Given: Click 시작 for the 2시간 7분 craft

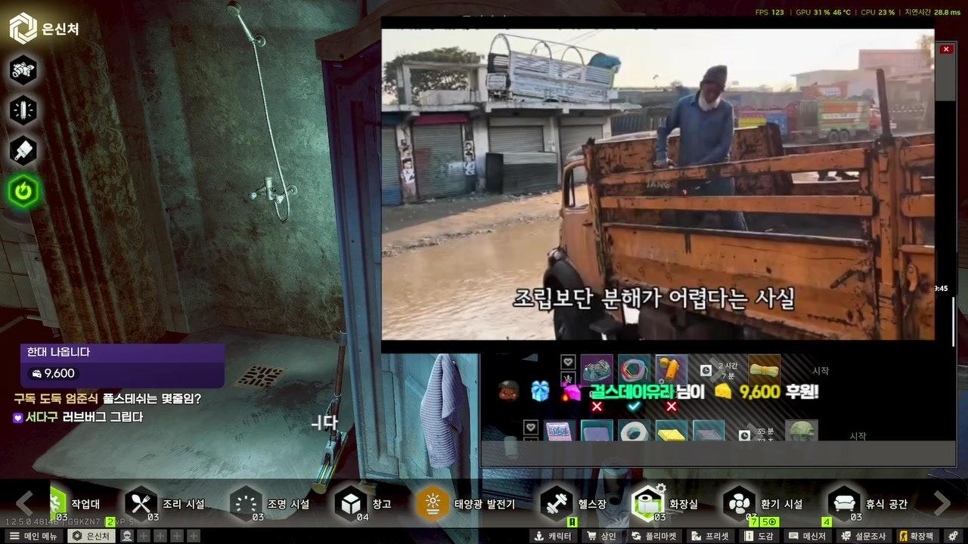Looking at the screenshot, I should click(x=821, y=371).
